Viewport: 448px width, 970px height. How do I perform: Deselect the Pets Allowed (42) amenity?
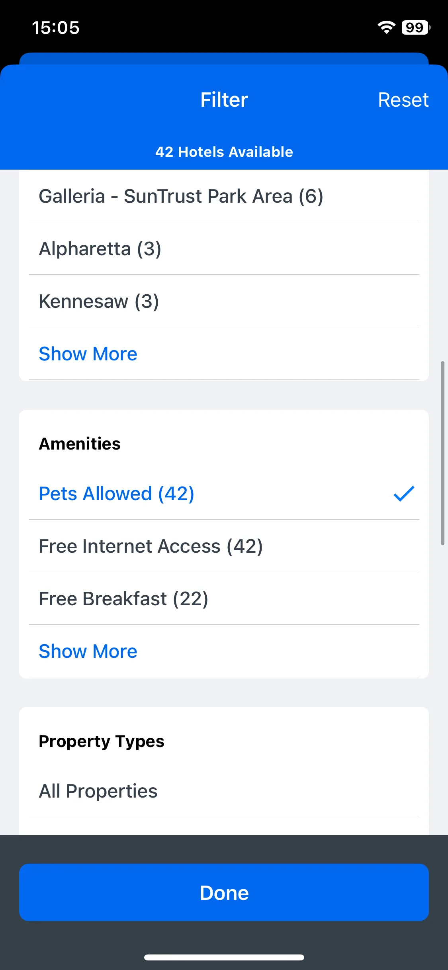click(224, 493)
